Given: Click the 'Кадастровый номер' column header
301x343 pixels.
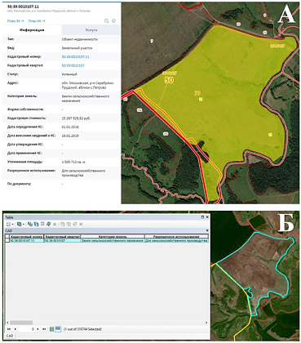Looking at the screenshot, I should (x=26, y=237).
